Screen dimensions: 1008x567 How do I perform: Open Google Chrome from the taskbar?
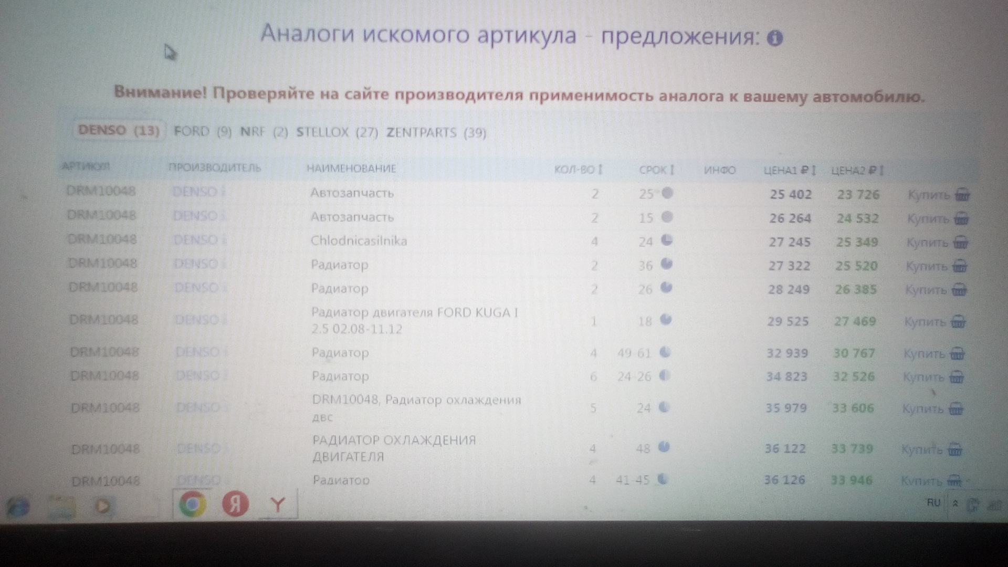coord(193,505)
